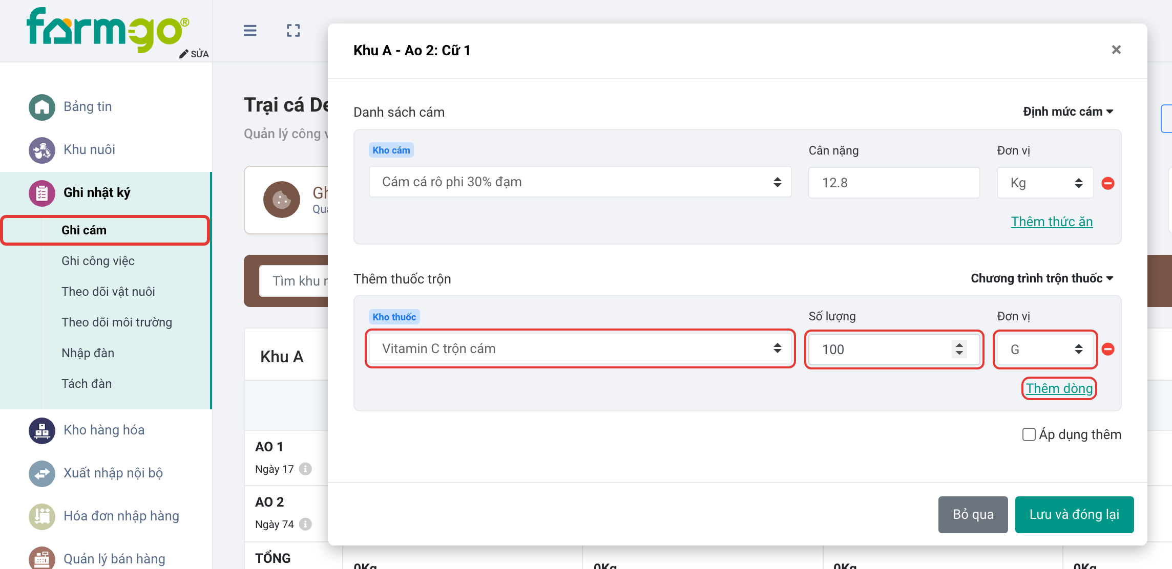
Task: Select Theo dõi vật nuôi submenu item
Action: pos(108,292)
